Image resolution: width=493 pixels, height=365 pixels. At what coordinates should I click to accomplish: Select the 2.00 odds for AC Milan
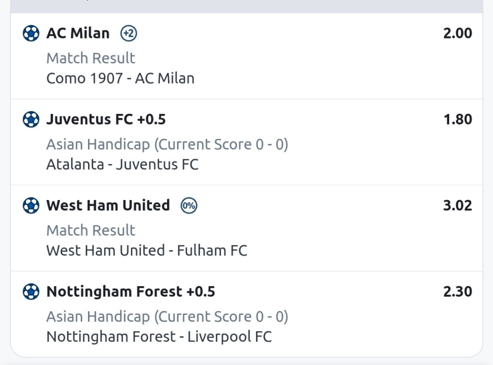click(x=457, y=33)
